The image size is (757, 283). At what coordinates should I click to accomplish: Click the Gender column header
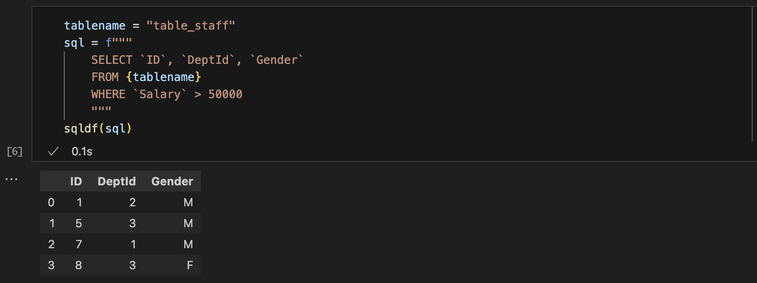tap(172, 182)
